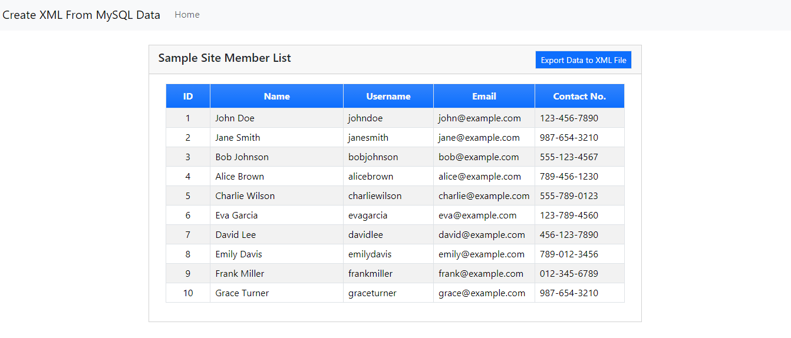Click the charlie@example.com email cell
The height and width of the screenshot is (338, 791).
[x=485, y=195]
